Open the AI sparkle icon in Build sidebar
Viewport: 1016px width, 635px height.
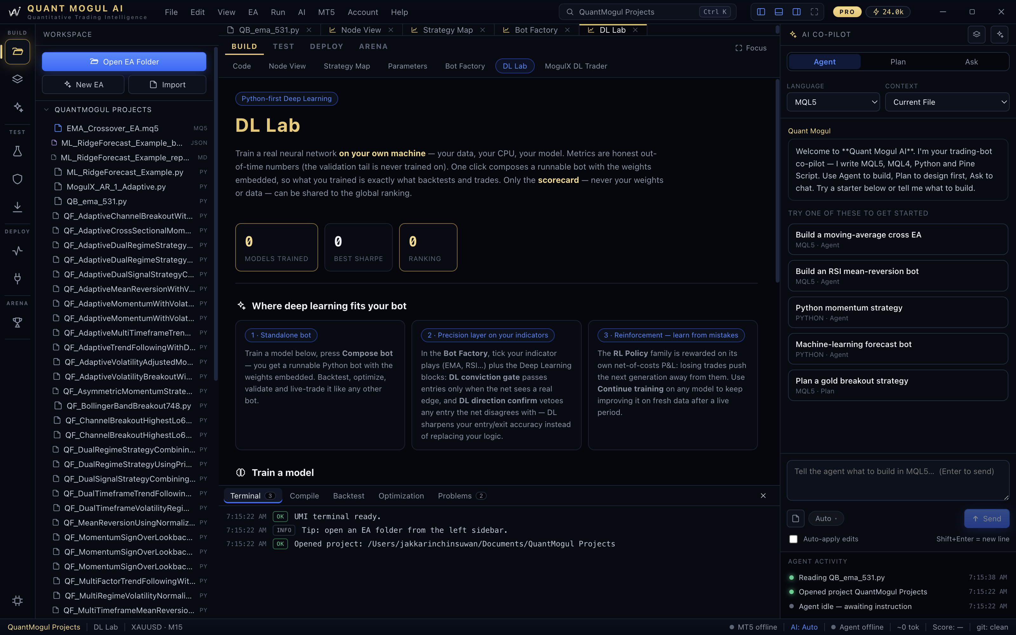(17, 107)
